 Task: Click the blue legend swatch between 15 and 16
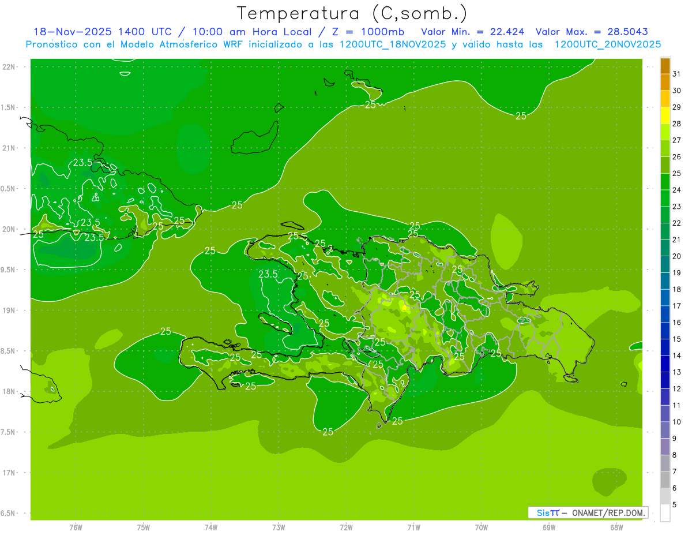pyautogui.click(x=665, y=331)
